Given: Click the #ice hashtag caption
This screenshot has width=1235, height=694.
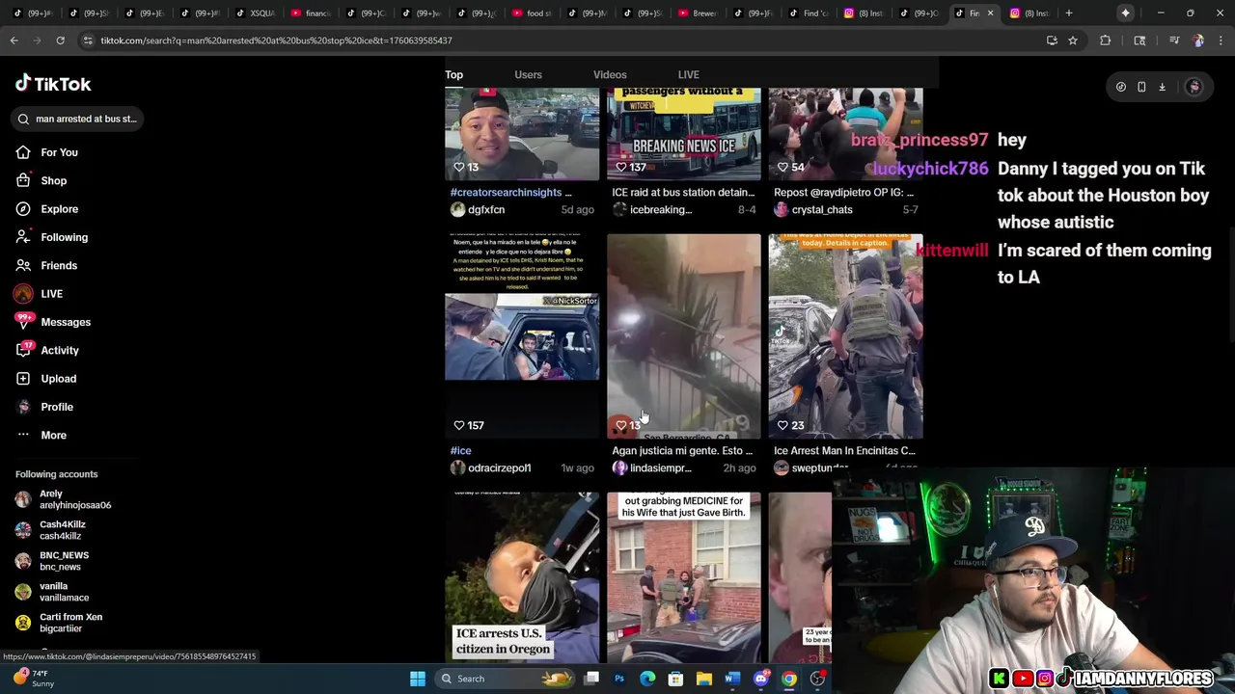Looking at the screenshot, I should pyautogui.click(x=460, y=450).
